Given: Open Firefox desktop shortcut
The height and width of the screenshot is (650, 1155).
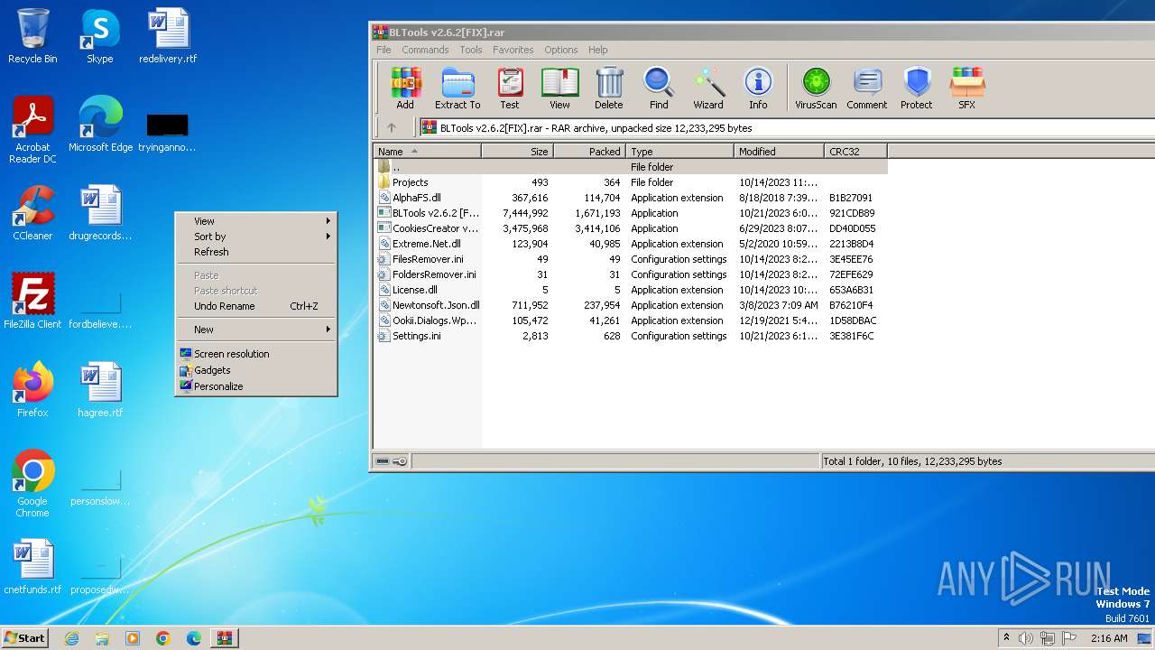Looking at the screenshot, I should tap(32, 390).
